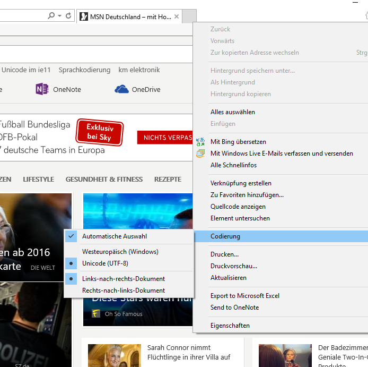Click the 'deutsche Teams in Europa' banner text

[54, 150]
